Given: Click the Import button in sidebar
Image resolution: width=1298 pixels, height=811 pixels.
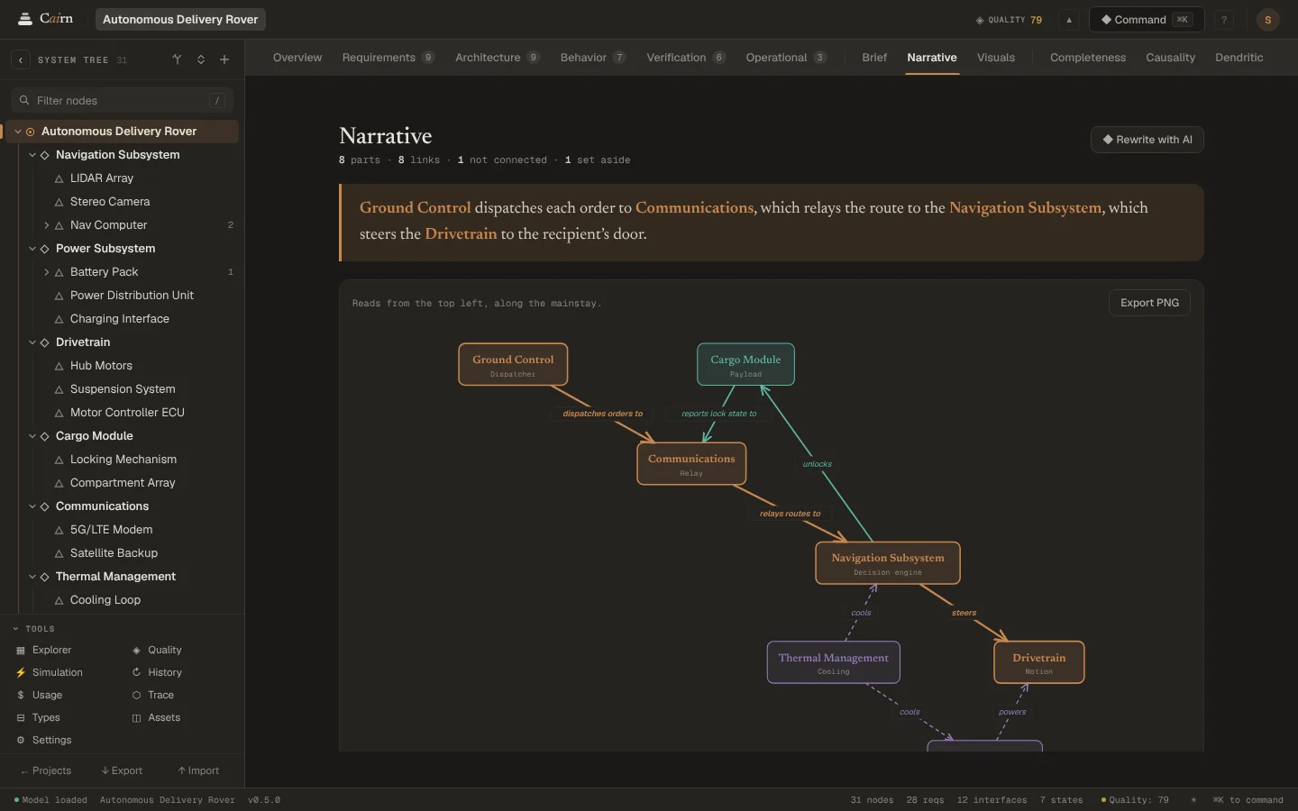Looking at the screenshot, I should pos(198,770).
